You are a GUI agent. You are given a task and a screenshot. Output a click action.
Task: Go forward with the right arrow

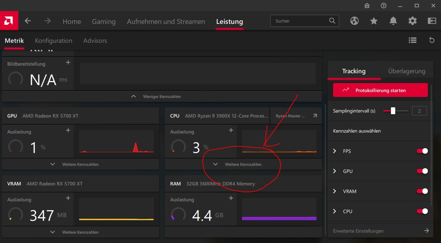click(47, 21)
